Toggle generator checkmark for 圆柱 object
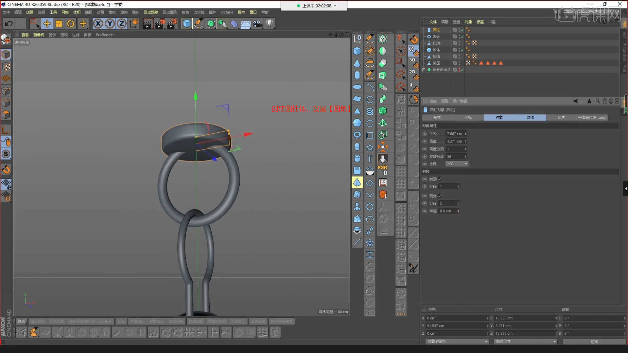 tap(462, 30)
